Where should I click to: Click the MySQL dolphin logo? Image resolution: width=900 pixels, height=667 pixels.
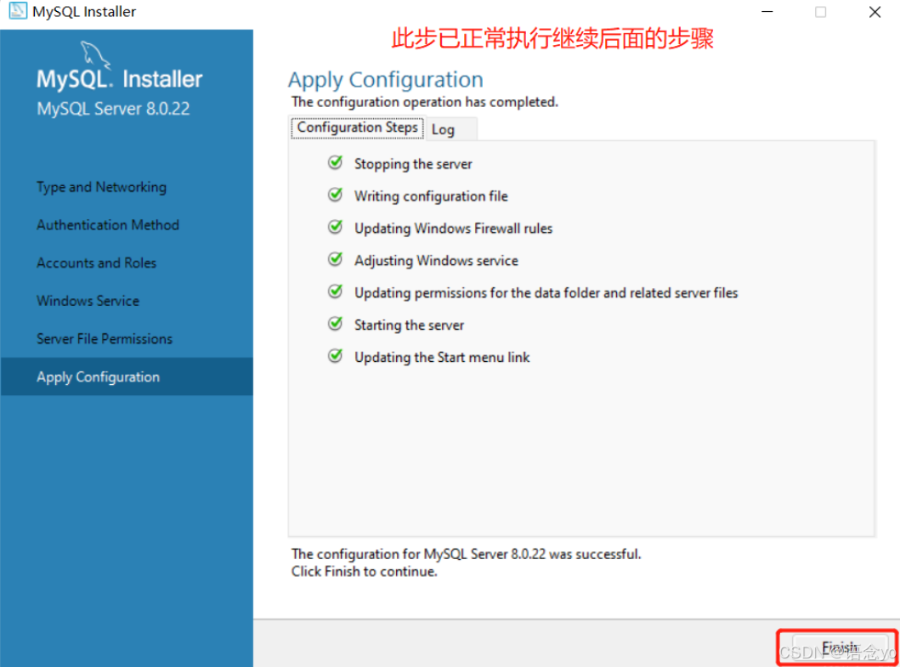94,54
